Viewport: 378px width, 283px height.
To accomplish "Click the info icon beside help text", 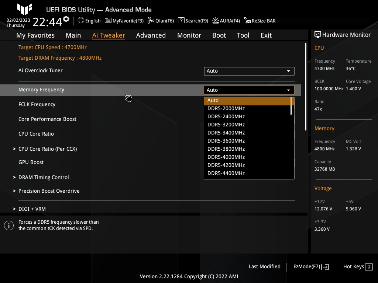I will (9, 226).
